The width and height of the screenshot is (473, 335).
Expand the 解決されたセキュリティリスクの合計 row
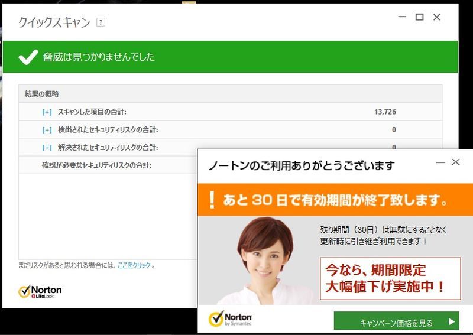(x=47, y=148)
